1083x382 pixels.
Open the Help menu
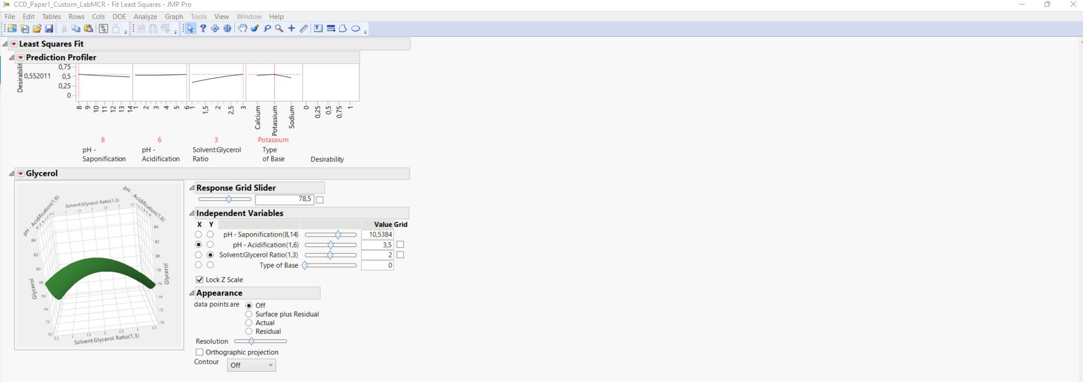click(x=276, y=16)
